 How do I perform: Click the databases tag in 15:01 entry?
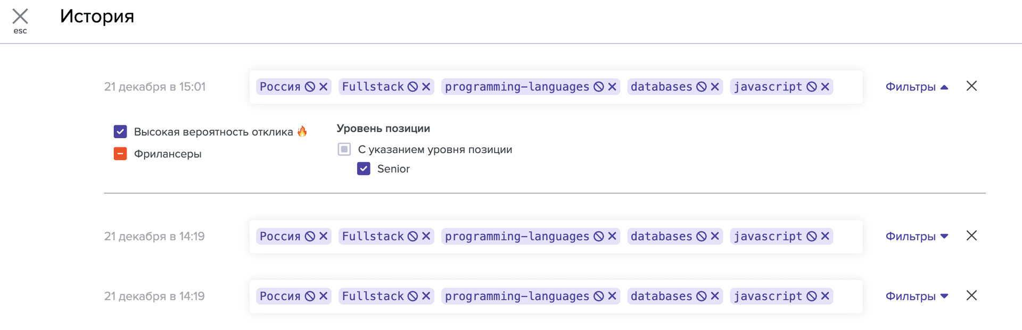click(661, 87)
